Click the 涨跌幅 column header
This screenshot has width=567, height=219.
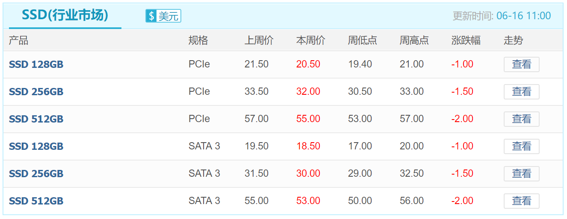pos(466,41)
